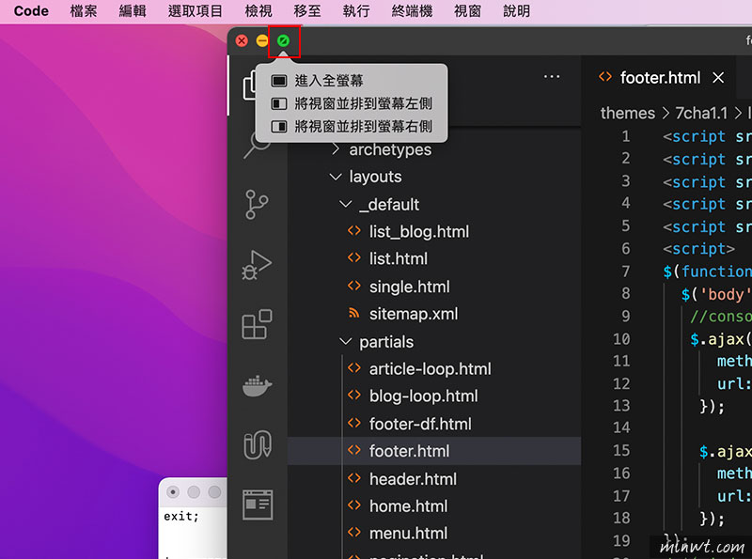Open the 說明 menu
The height and width of the screenshot is (559, 752).
point(516,11)
